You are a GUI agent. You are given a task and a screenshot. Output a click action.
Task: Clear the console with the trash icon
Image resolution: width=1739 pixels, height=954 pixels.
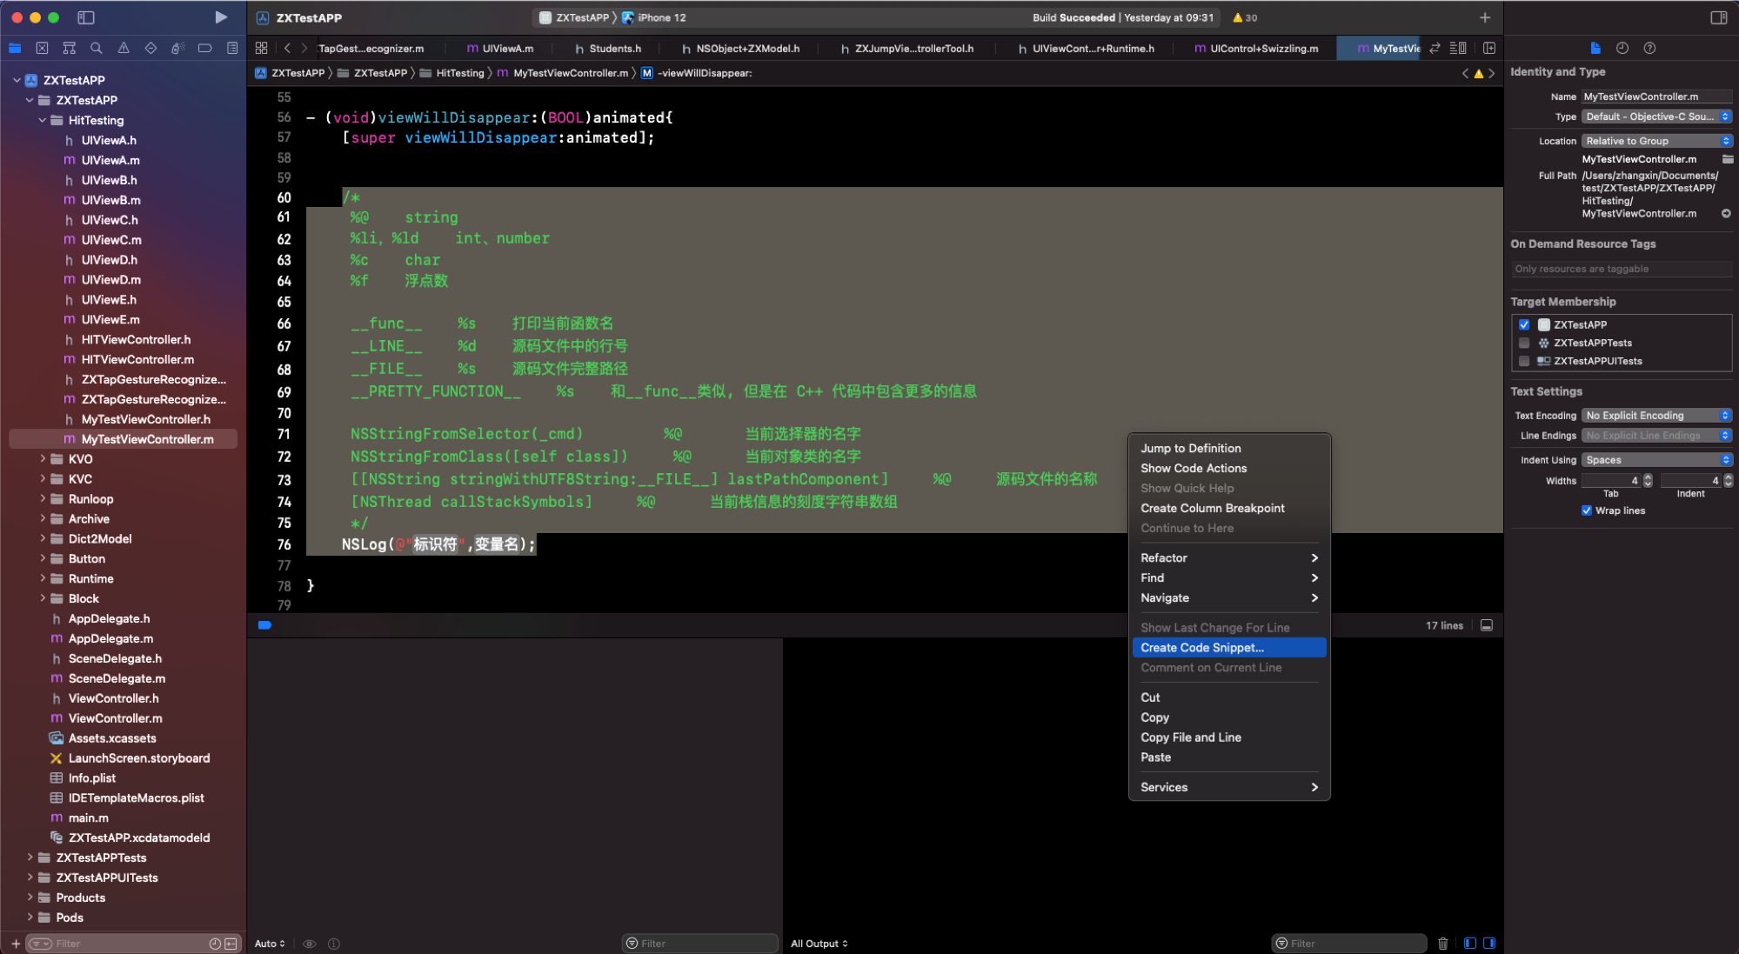click(x=1442, y=944)
